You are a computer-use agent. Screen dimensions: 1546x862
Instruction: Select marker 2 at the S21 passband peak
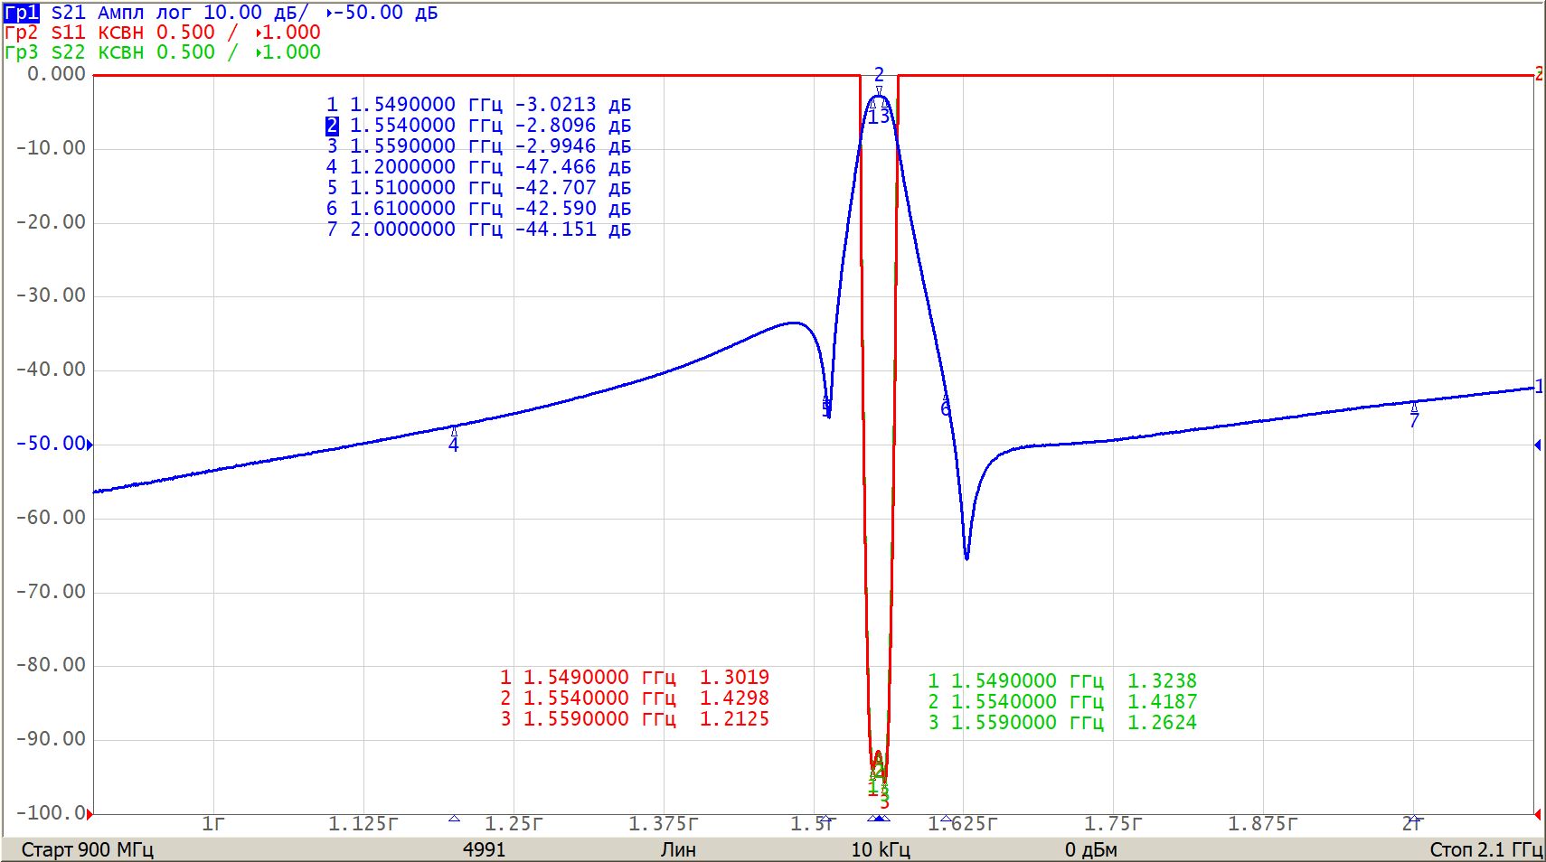879,90
